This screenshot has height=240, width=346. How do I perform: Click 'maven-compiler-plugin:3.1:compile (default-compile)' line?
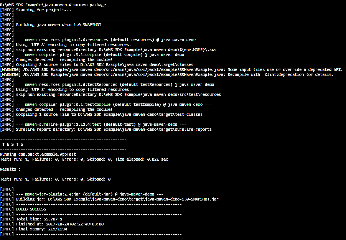[x=97, y=55]
